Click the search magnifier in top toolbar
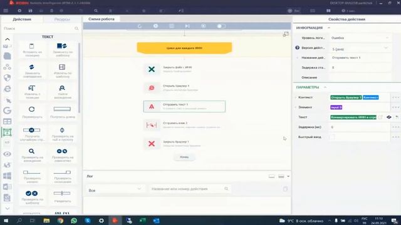The height and width of the screenshot is (225, 401). pos(96,11)
